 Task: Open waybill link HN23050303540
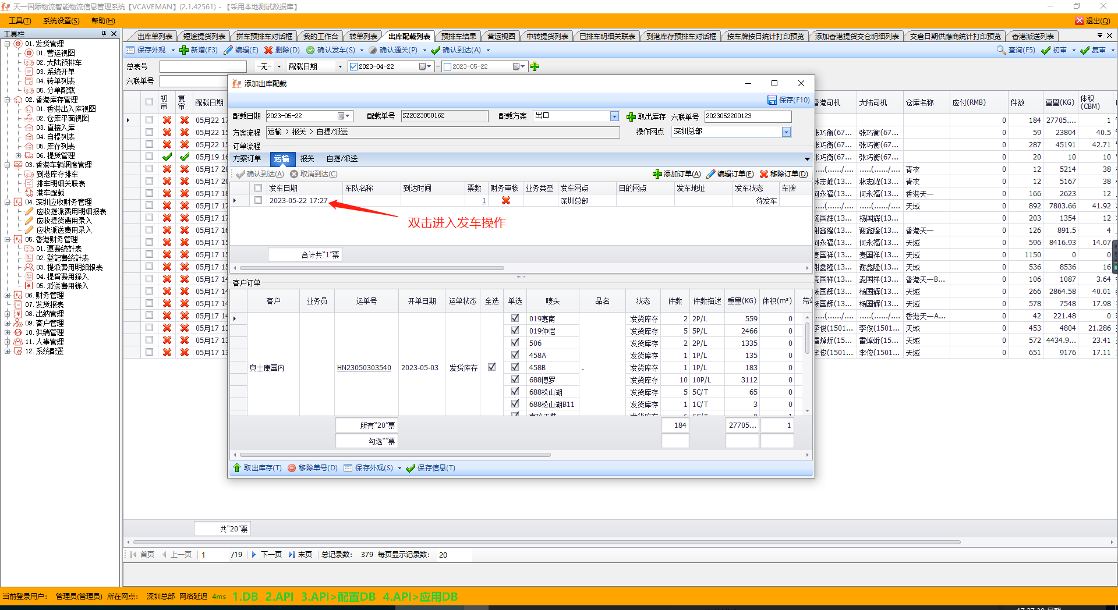(x=364, y=368)
